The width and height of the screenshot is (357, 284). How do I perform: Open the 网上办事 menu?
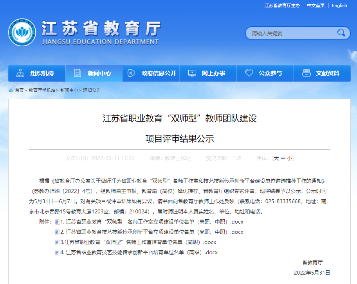click(208, 73)
